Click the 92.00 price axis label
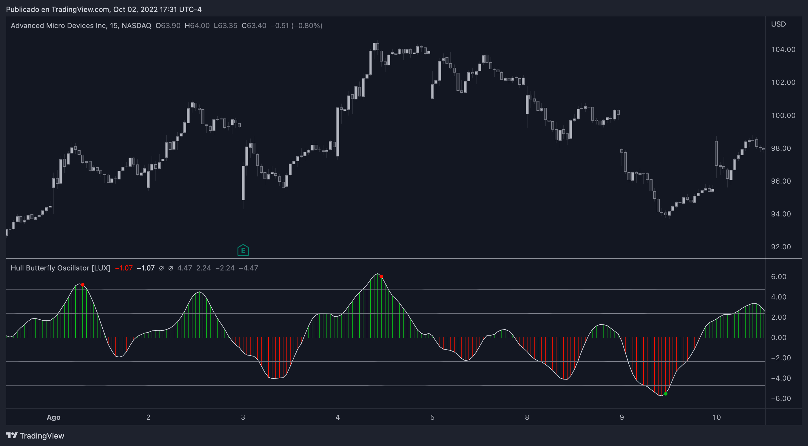808x446 pixels. point(781,247)
